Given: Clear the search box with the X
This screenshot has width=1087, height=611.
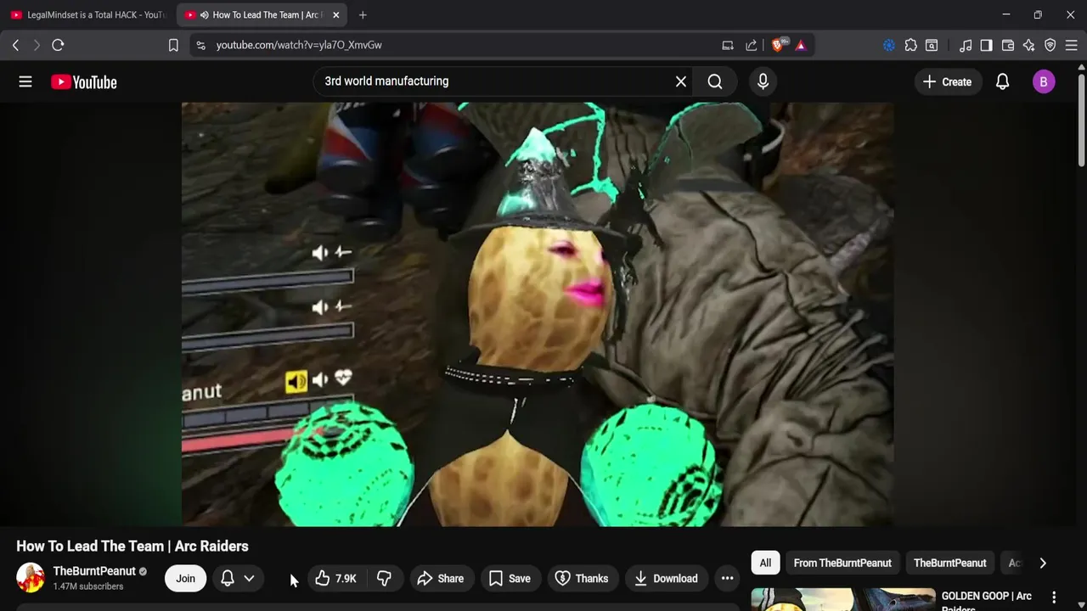Looking at the screenshot, I should [680, 81].
